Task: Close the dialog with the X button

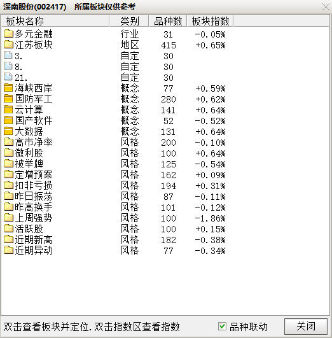Action: [x=326, y=7]
